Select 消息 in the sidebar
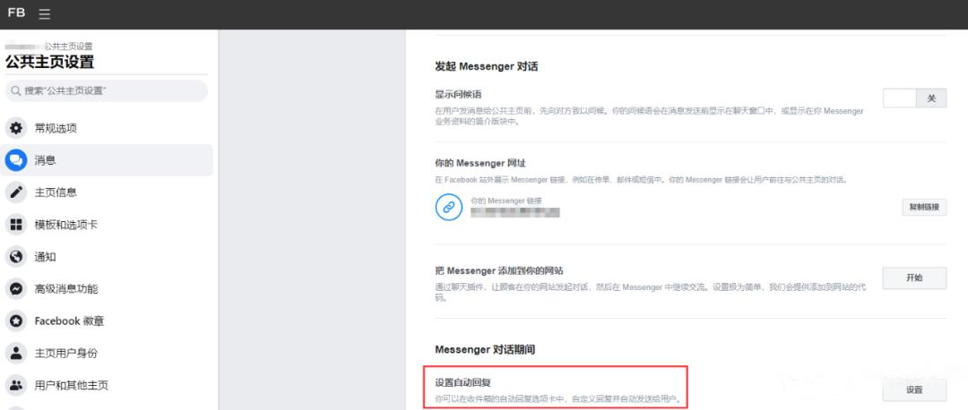This screenshot has height=410, width=968. (108, 160)
